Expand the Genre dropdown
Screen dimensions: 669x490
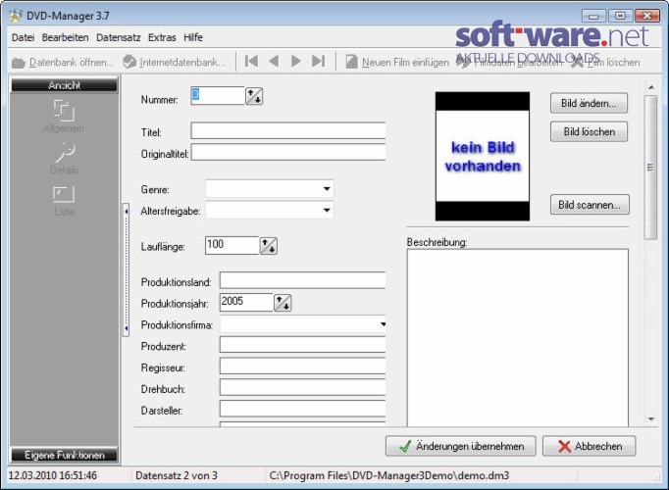pyautogui.click(x=327, y=189)
